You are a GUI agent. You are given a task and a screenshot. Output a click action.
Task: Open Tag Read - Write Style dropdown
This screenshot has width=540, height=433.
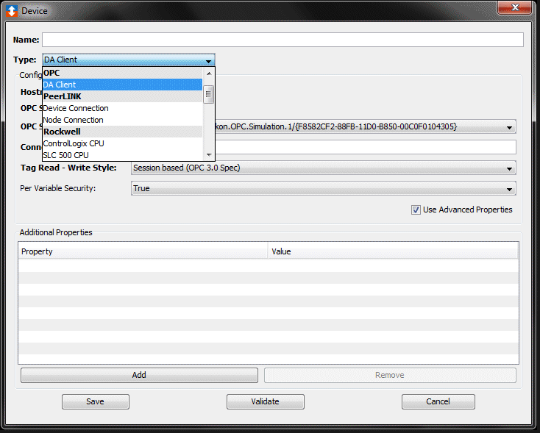[510, 168]
